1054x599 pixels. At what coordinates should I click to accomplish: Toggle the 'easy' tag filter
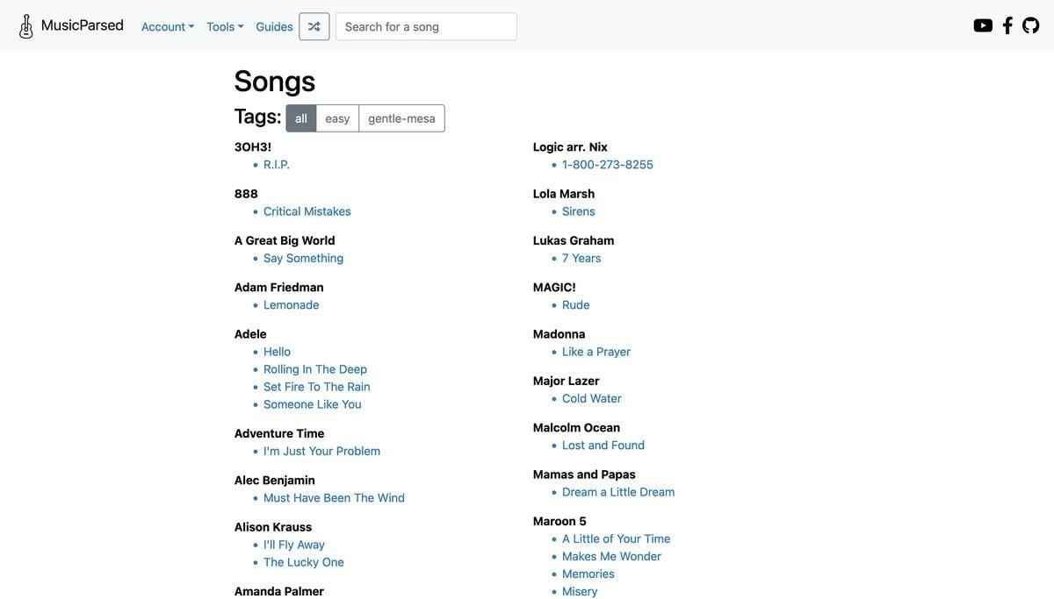[337, 118]
